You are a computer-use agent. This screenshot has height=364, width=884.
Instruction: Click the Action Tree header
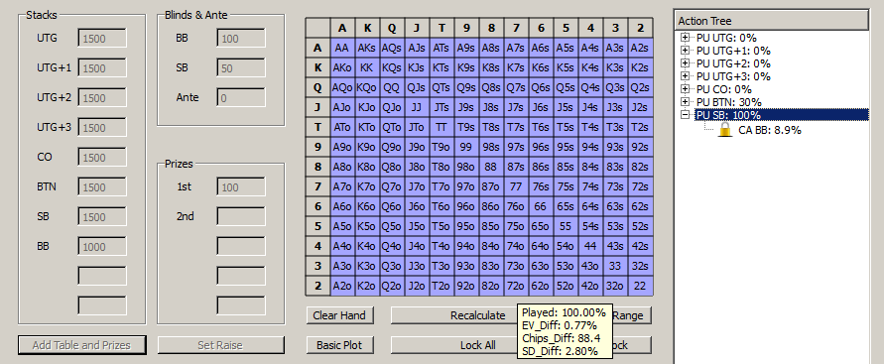(771, 21)
